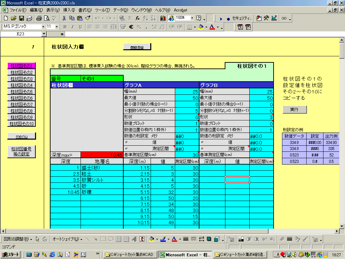The height and width of the screenshot is (259, 345).
Task: Click the Copy icon
Action: 72,18
